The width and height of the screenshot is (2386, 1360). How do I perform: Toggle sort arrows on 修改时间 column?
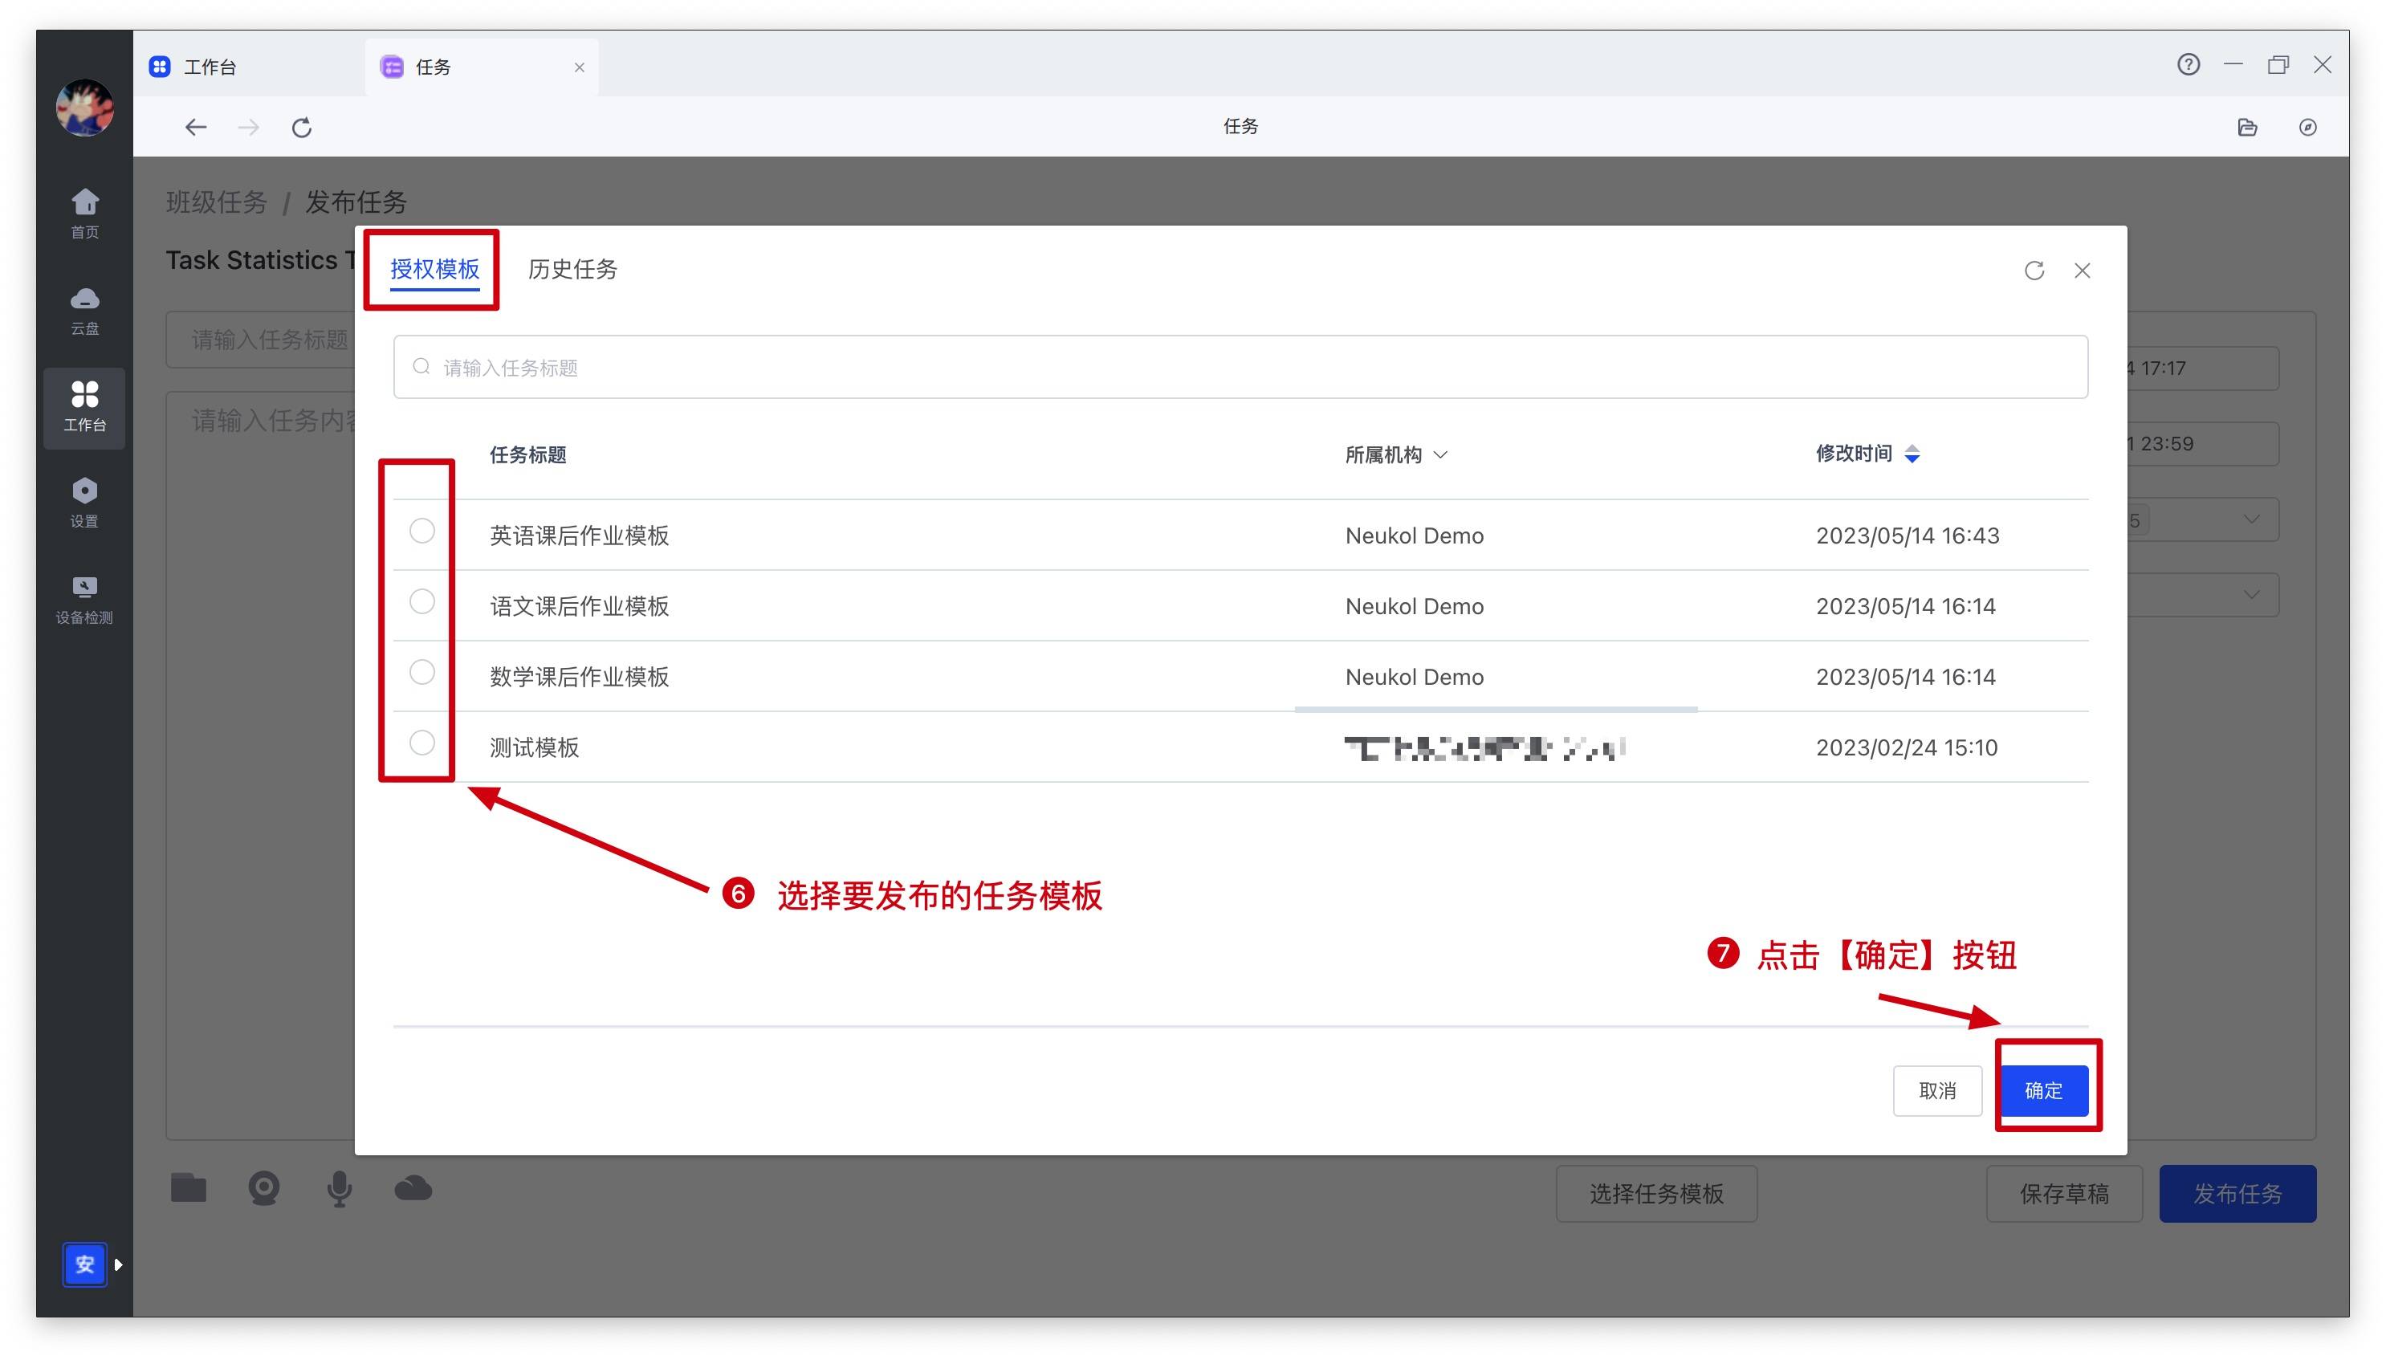[x=1912, y=454]
